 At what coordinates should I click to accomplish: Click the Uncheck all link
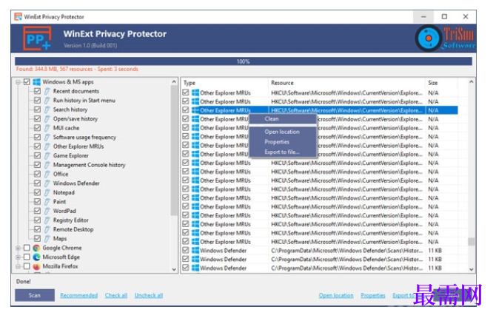149,295
